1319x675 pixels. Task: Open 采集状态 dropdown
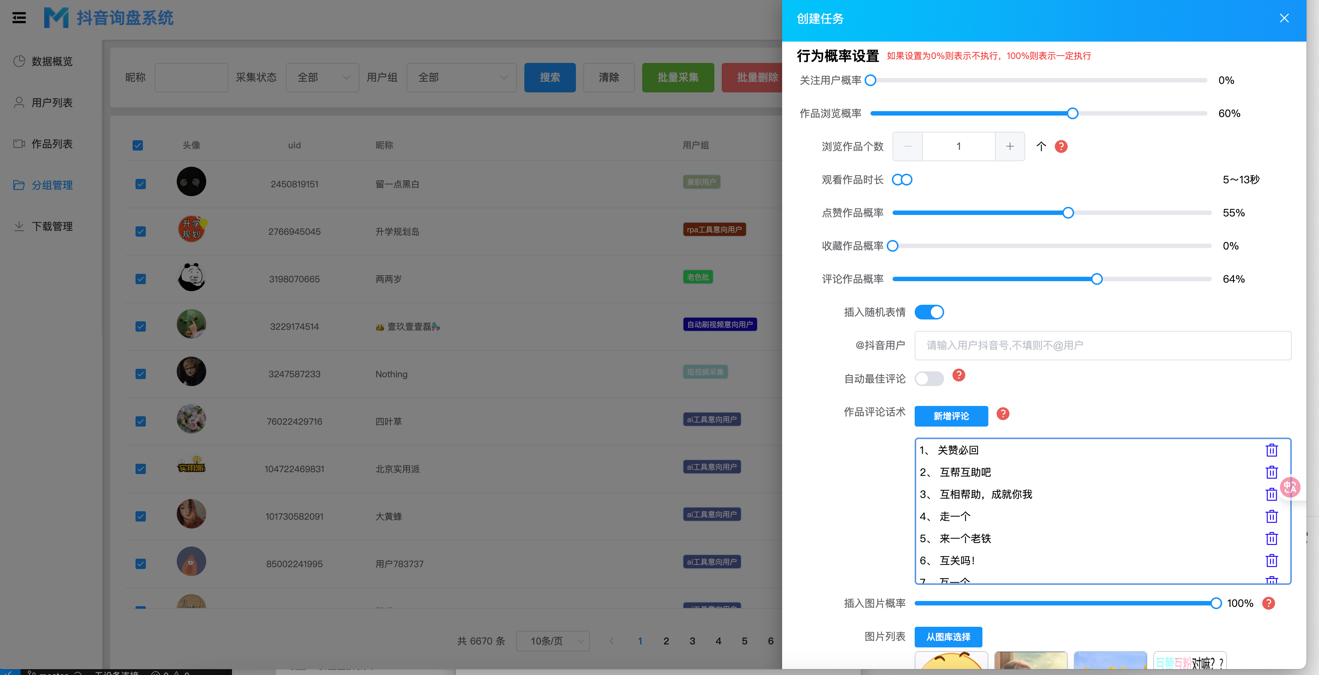pyautogui.click(x=322, y=77)
